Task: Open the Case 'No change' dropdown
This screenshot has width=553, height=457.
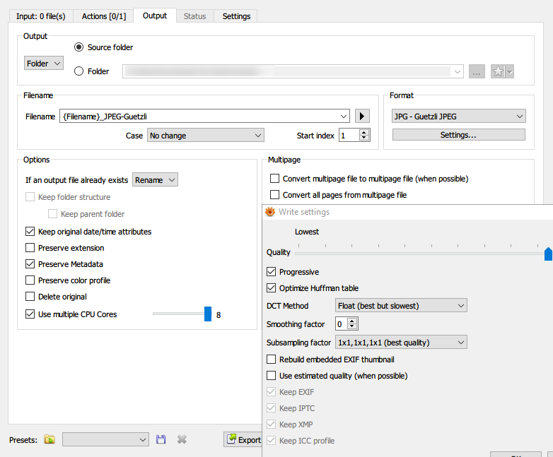Action: click(x=205, y=136)
